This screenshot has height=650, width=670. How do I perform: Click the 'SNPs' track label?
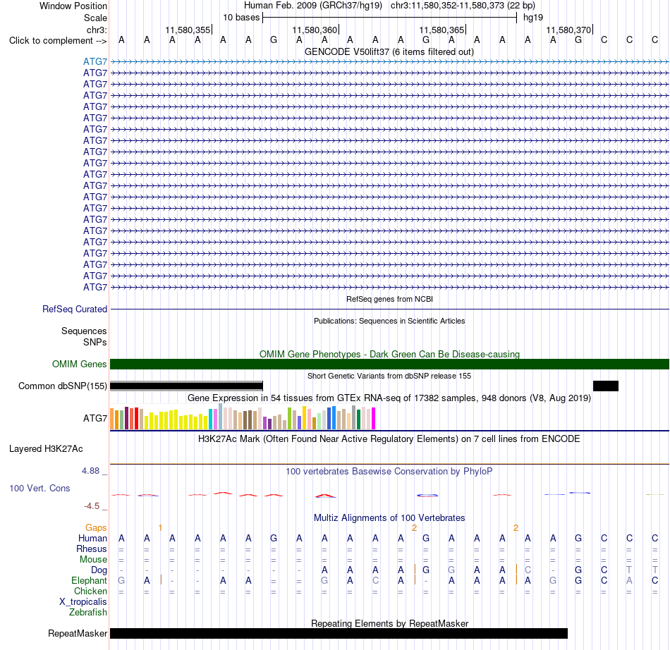point(95,342)
